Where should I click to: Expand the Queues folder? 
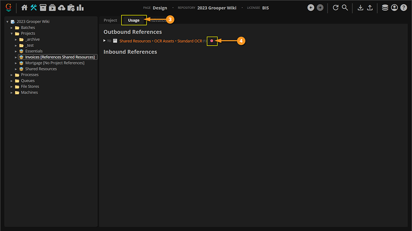pos(12,81)
